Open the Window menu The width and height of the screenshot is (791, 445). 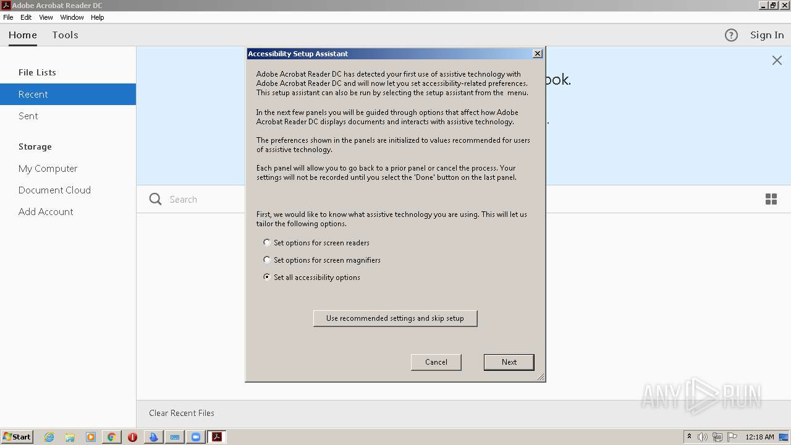pyautogui.click(x=72, y=17)
